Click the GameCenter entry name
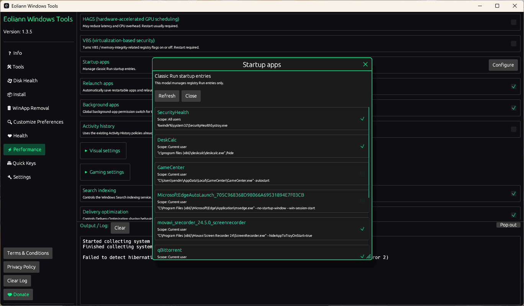The height and width of the screenshot is (306, 524). point(171,168)
